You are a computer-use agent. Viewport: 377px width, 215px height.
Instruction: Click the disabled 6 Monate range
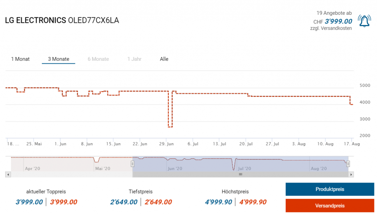[x=98, y=59]
